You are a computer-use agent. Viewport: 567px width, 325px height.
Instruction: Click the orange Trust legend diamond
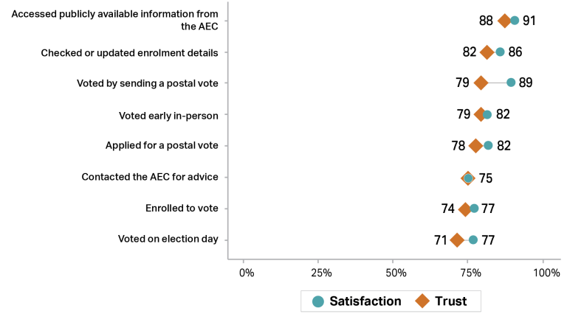click(422, 301)
